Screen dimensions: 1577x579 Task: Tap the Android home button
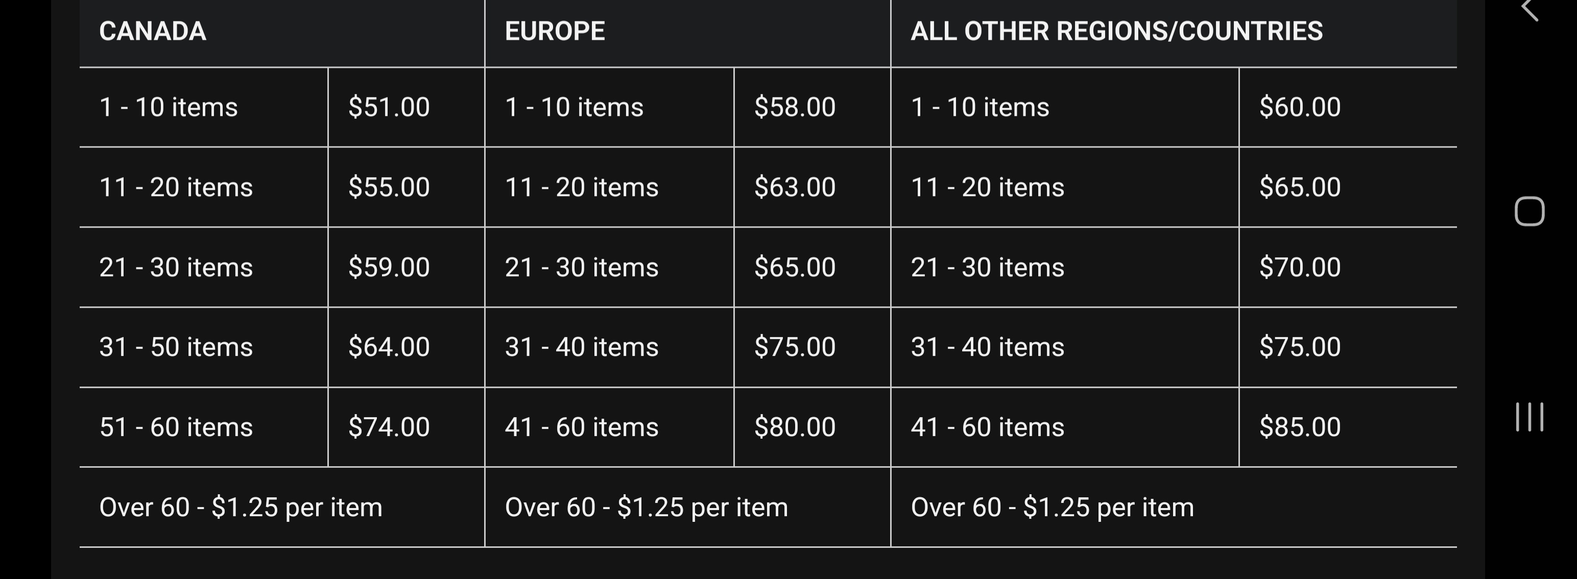[1529, 212]
